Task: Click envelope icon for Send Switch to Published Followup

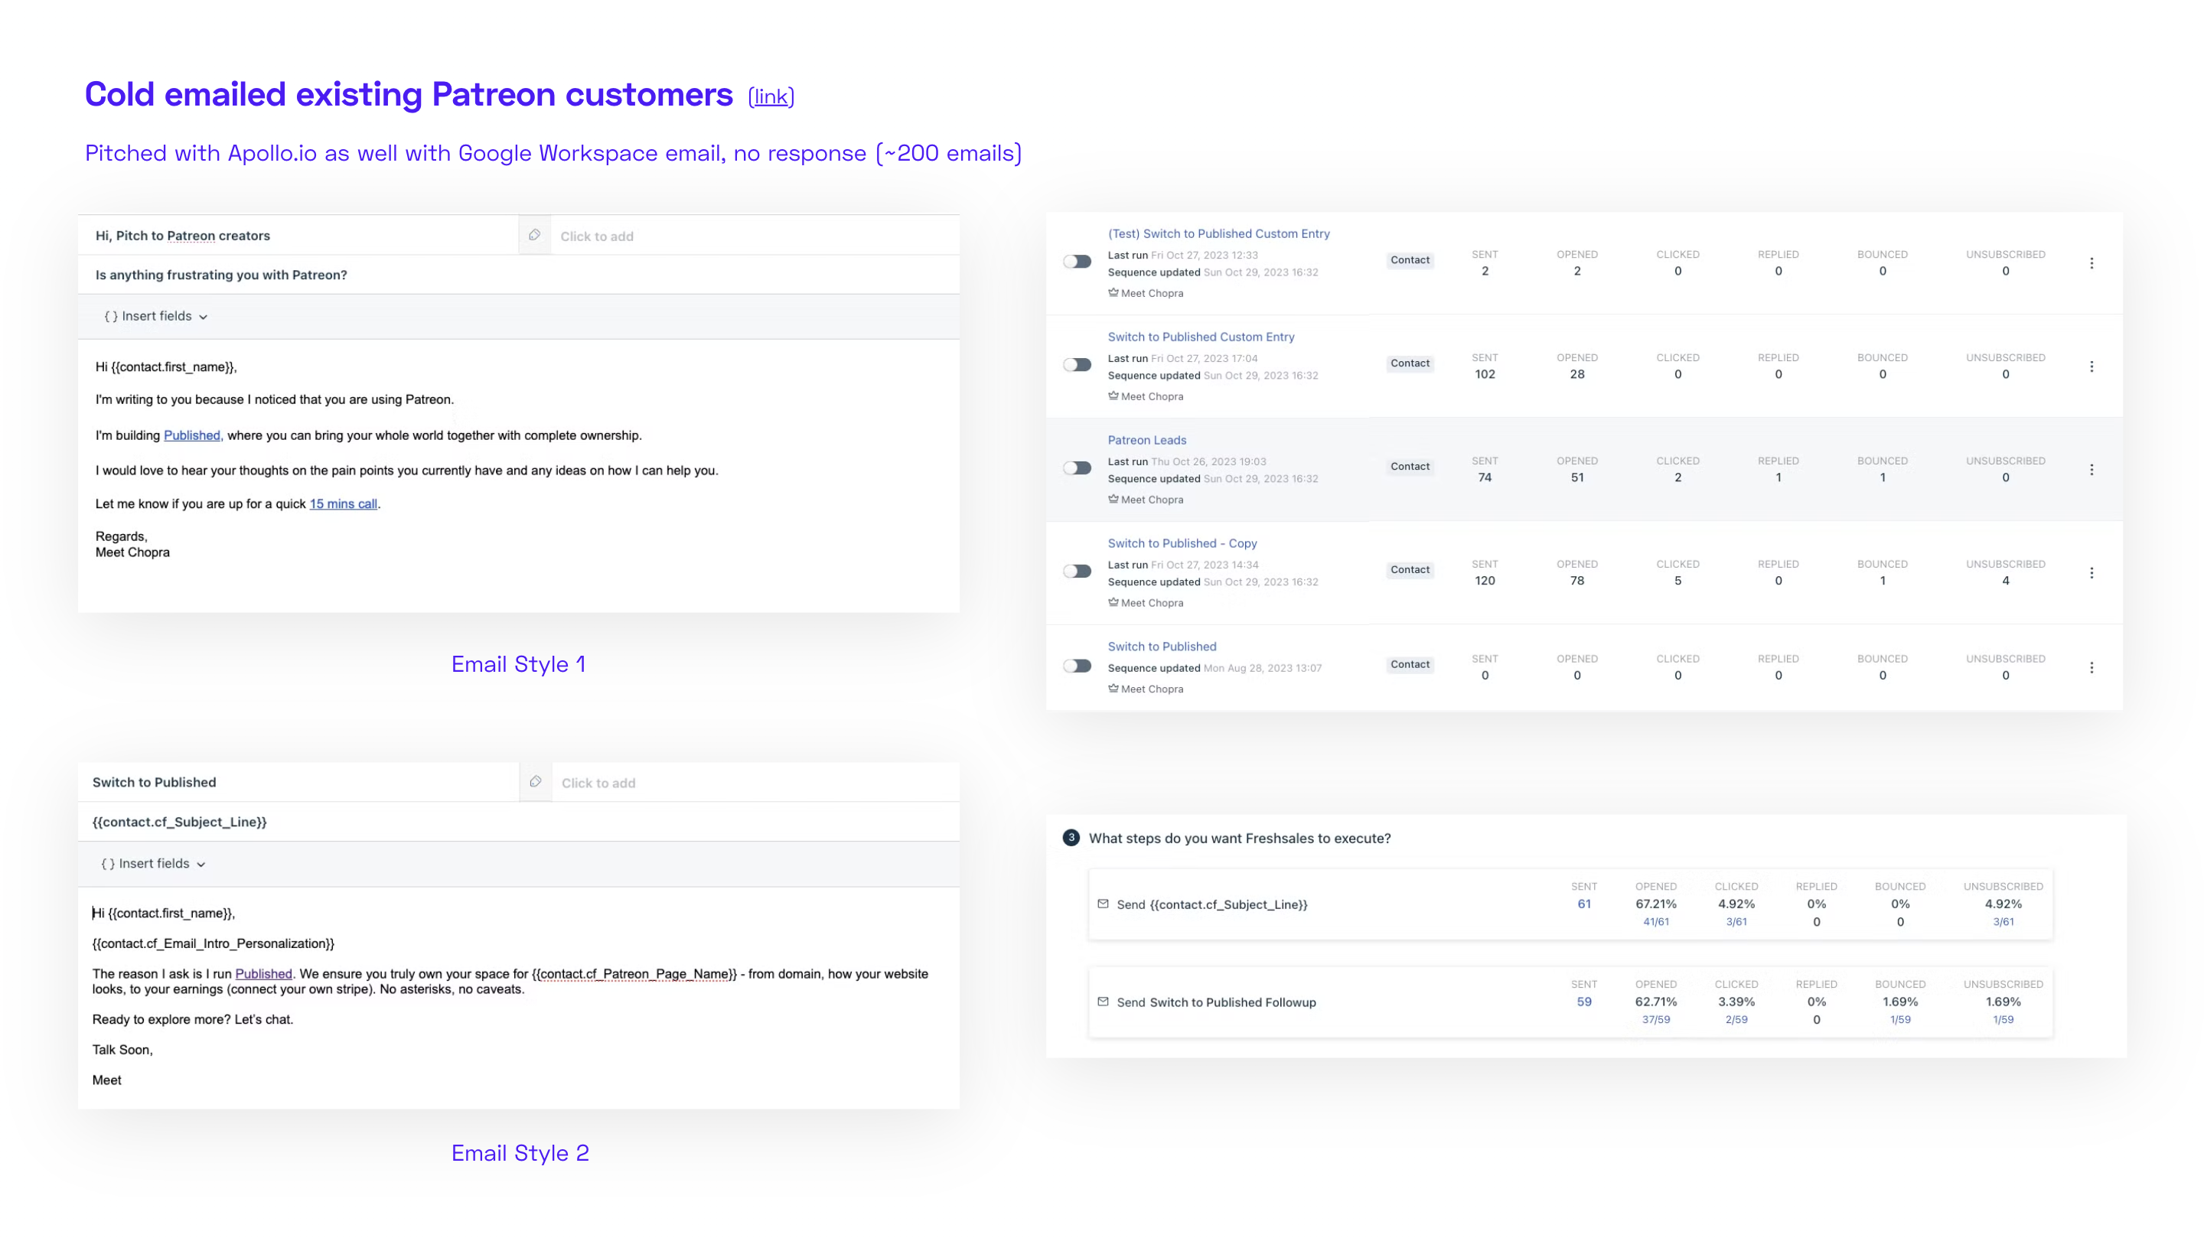Action: coord(1103,1002)
